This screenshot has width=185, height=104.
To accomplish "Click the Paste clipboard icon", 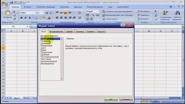I will (x=8, y=13).
